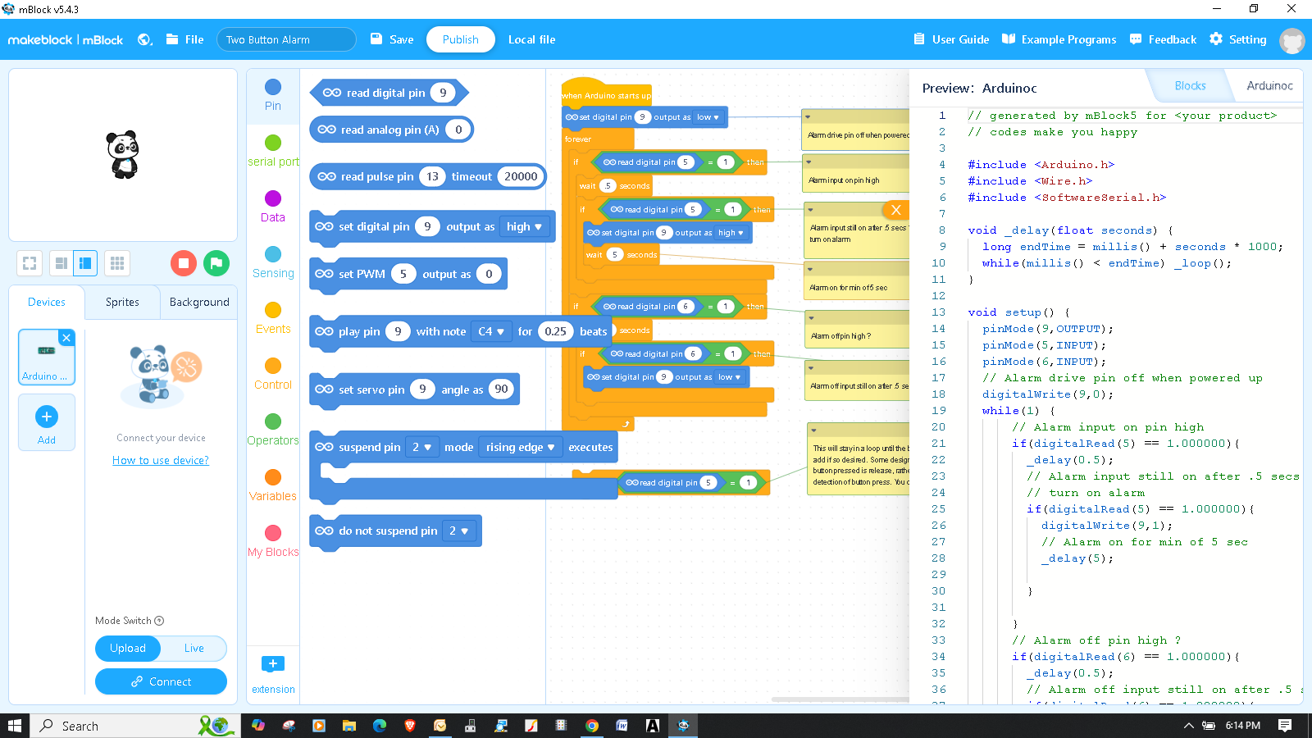The height and width of the screenshot is (738, 1312).
Task: Collapse the Alarm drive pin off comment
Action: point(808,116)
